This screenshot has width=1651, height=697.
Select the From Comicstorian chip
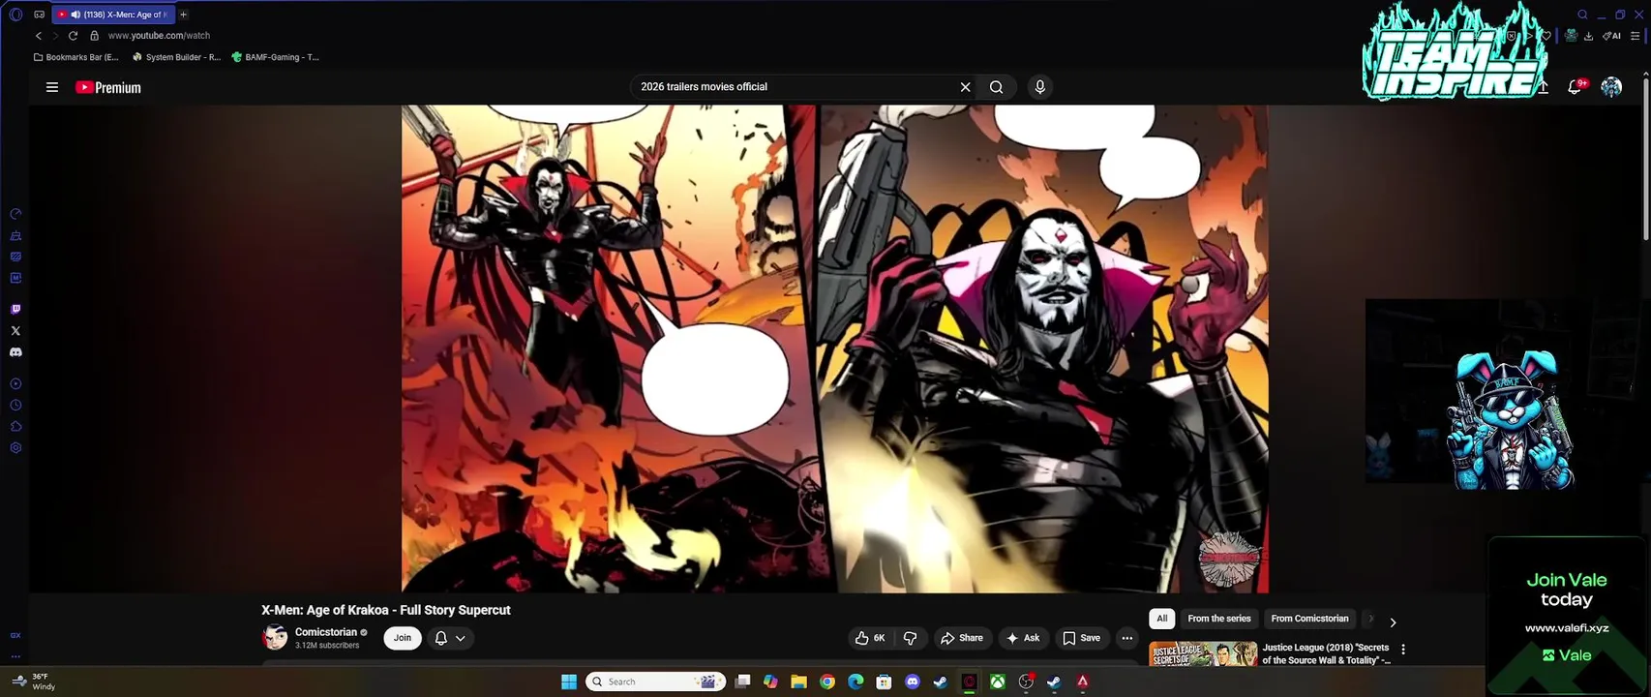[x=1309, y=619]
